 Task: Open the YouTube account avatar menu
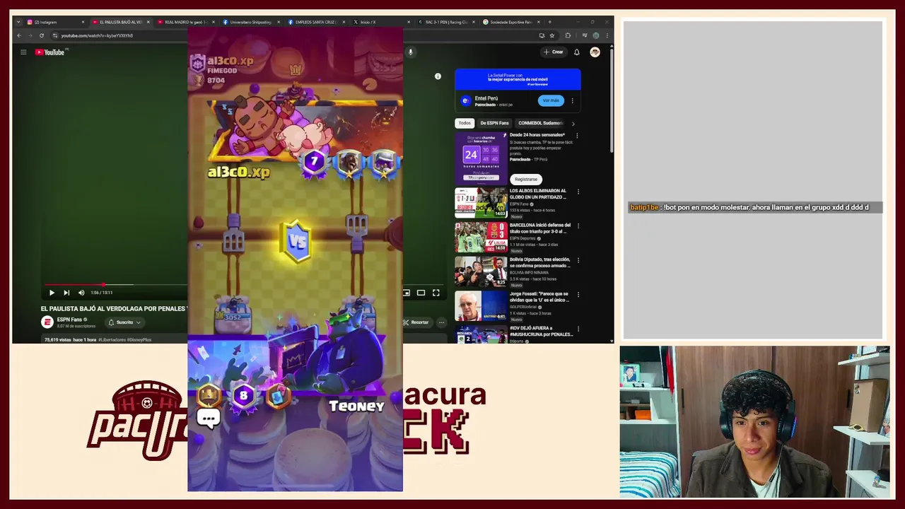(595, 52)
